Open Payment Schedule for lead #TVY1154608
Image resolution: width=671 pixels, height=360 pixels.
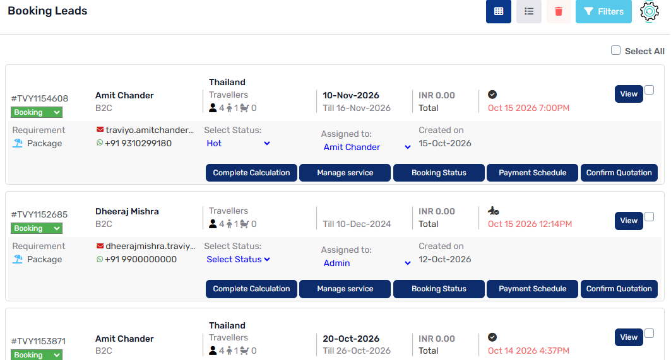click(x=532, y=173)
